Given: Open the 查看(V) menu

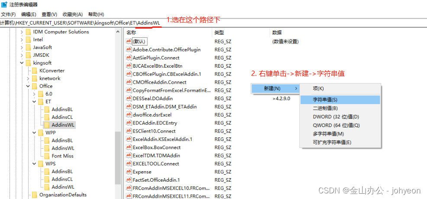Looking at the screenshot, I should 49,14.
